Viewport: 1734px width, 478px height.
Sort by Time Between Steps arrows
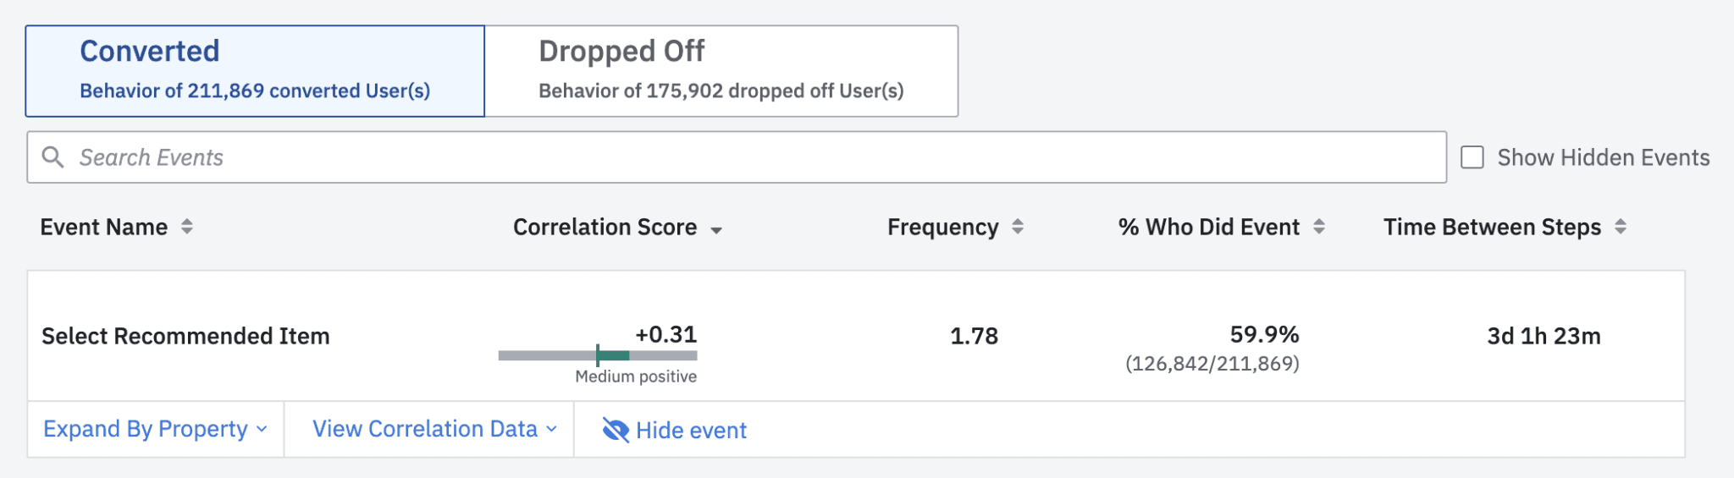(x=1620, y=227)
